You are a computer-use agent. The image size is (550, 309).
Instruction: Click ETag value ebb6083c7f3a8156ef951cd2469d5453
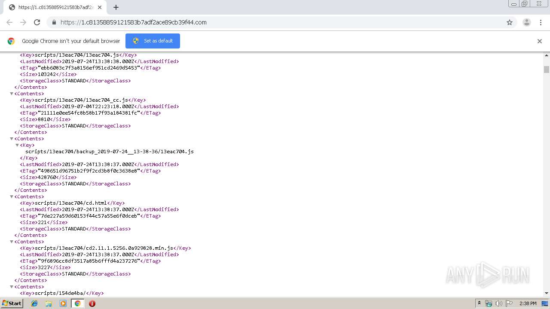coord(89,68)
